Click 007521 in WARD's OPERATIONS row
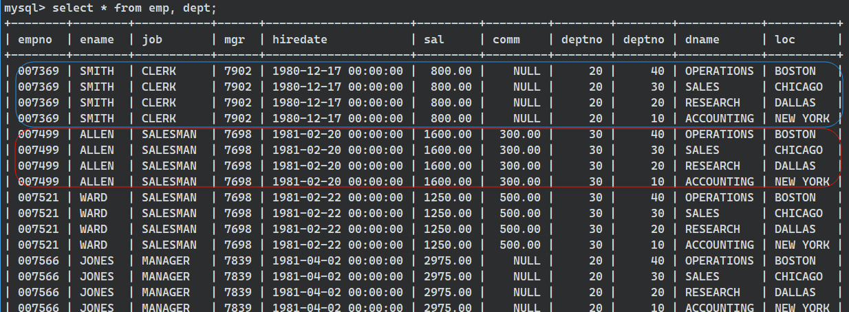The height and width of the screenshot is (312, 849). point(39,197)
